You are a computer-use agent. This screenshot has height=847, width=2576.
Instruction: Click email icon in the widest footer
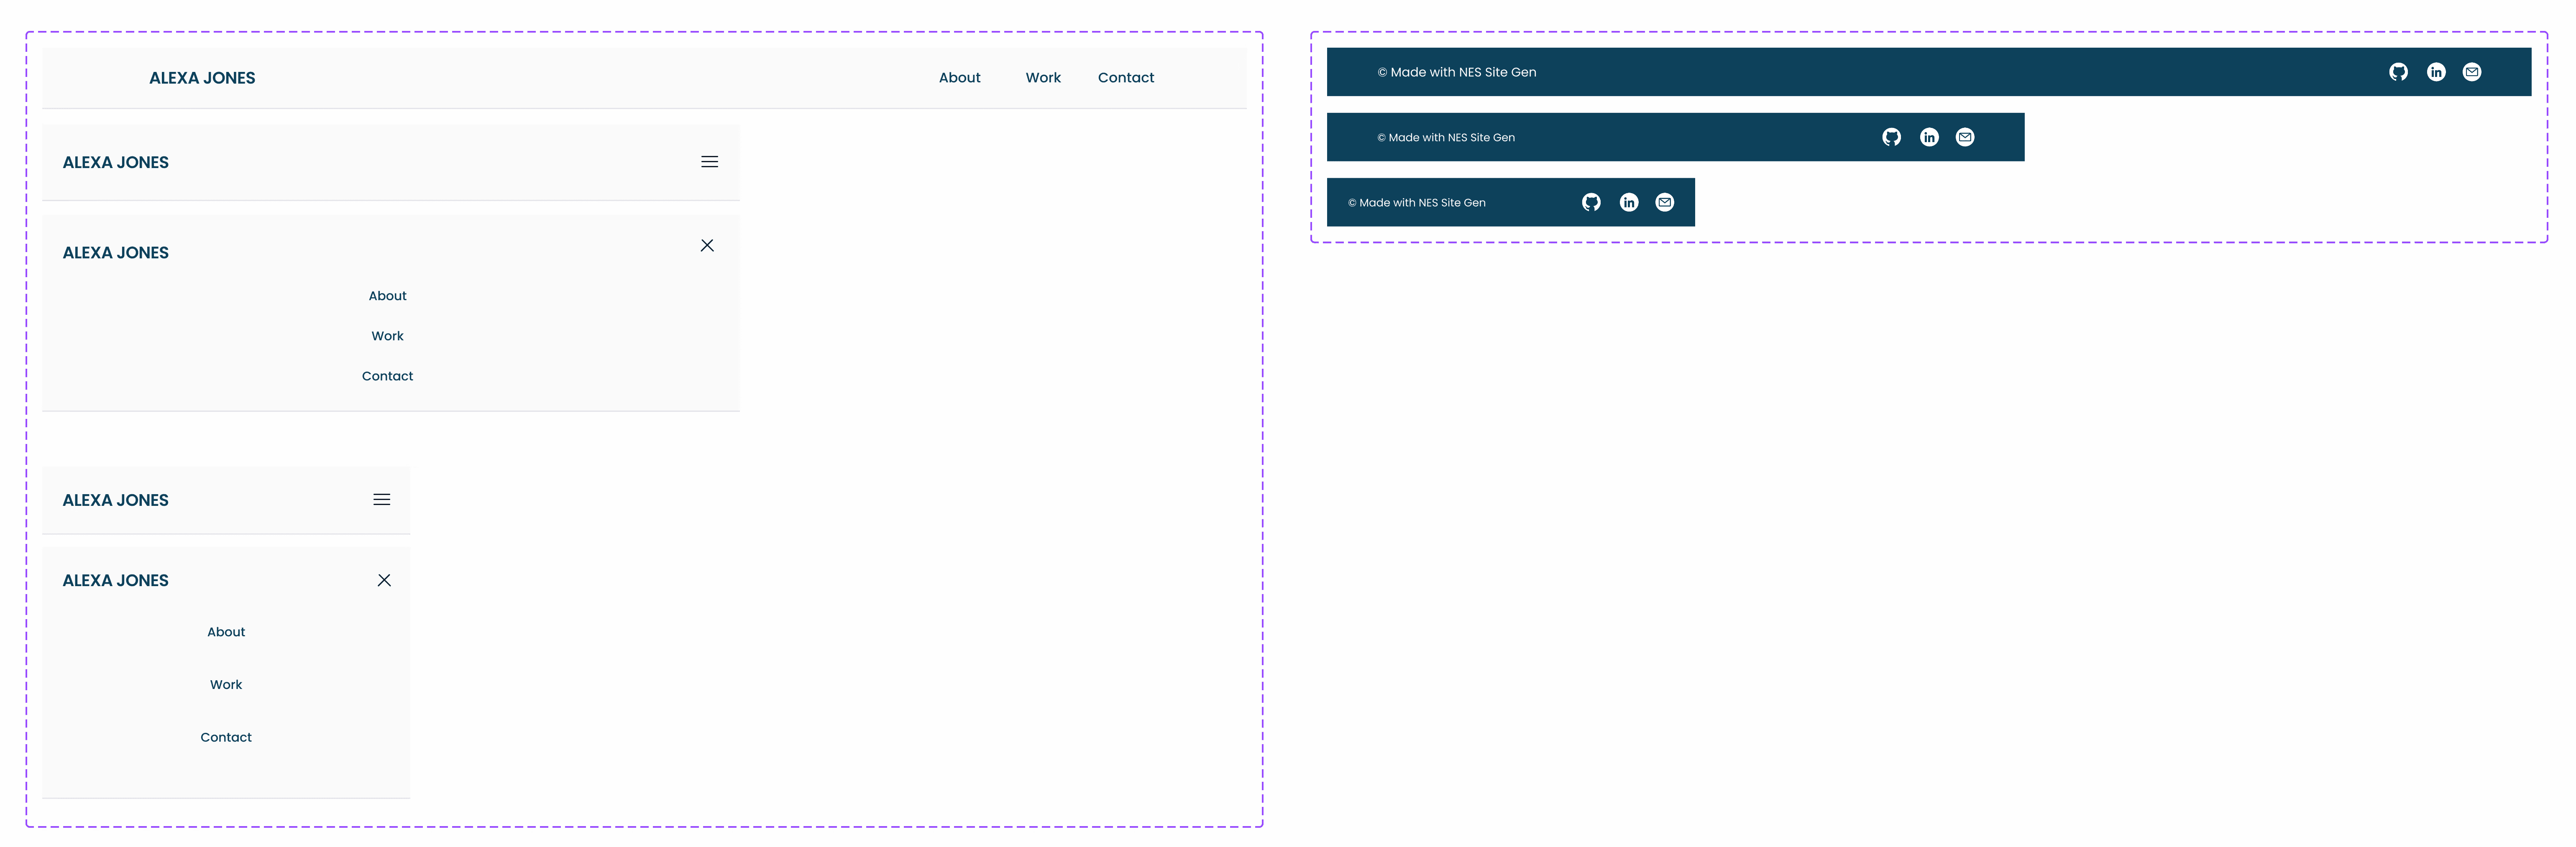[x=2472, y=72]
